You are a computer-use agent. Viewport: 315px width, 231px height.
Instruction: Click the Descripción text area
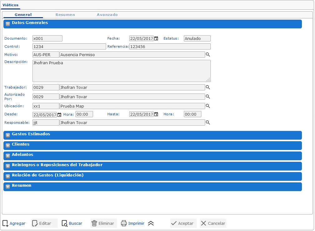point(121,71)
